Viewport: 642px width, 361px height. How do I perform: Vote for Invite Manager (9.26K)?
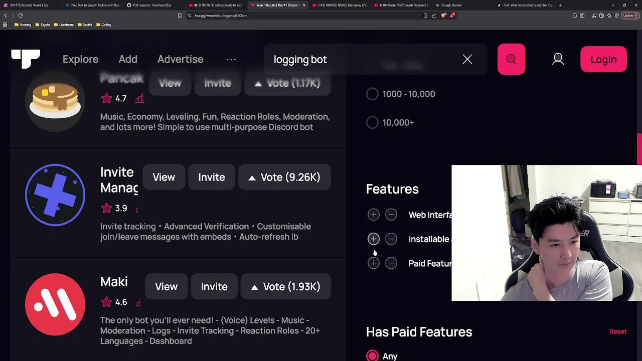tap(284, 177)
